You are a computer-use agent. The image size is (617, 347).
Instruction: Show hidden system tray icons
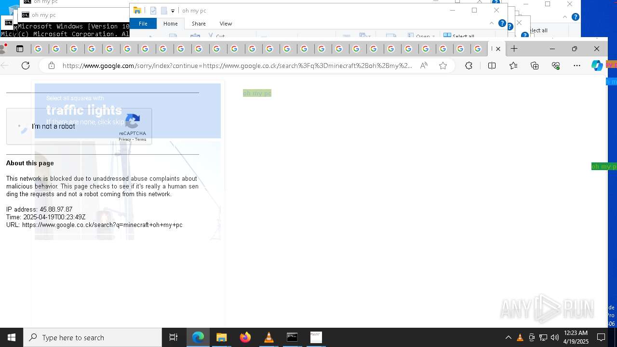pyautogui.click(x=508, y=337)
